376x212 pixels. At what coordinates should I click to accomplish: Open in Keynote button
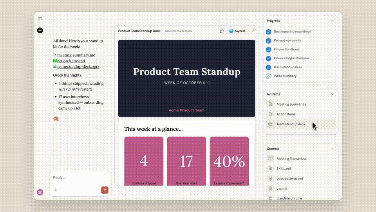(237, 31)
